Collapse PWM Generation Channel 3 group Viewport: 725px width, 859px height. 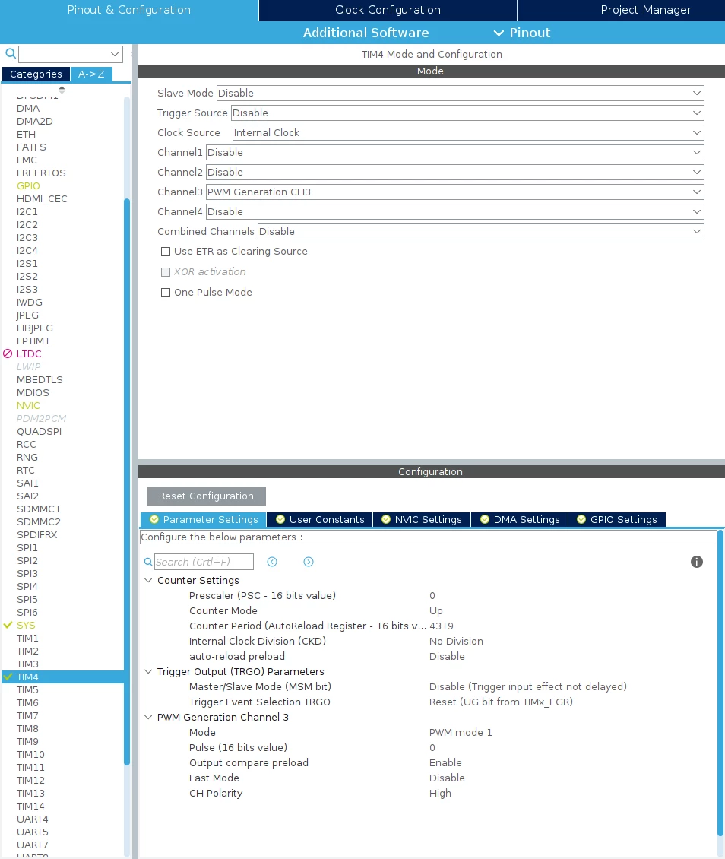pos(148,717)
